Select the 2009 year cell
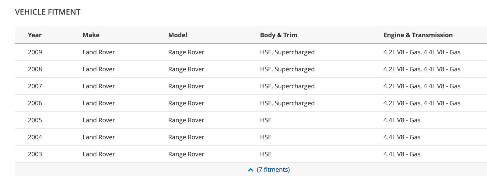 tap(35, 52)
